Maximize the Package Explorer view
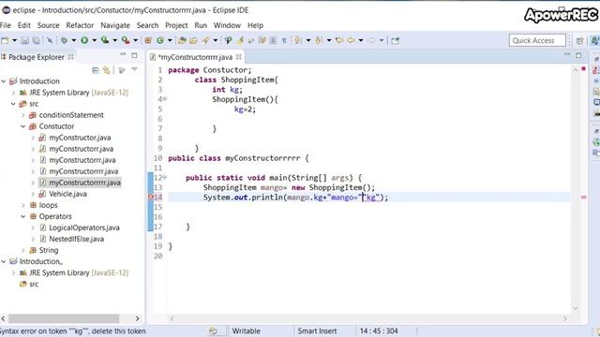The width and height of the screenshot is (600, 337). pyautogui.click(x=134, y=55)
